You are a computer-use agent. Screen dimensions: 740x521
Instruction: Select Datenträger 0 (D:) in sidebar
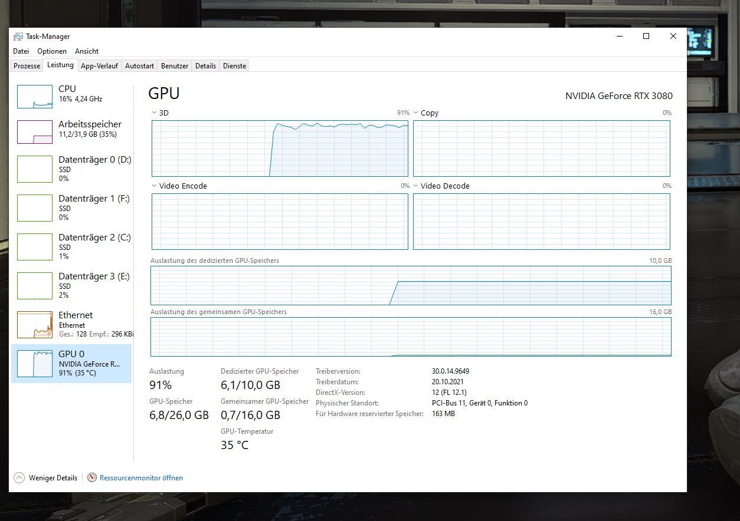point(71,169)
